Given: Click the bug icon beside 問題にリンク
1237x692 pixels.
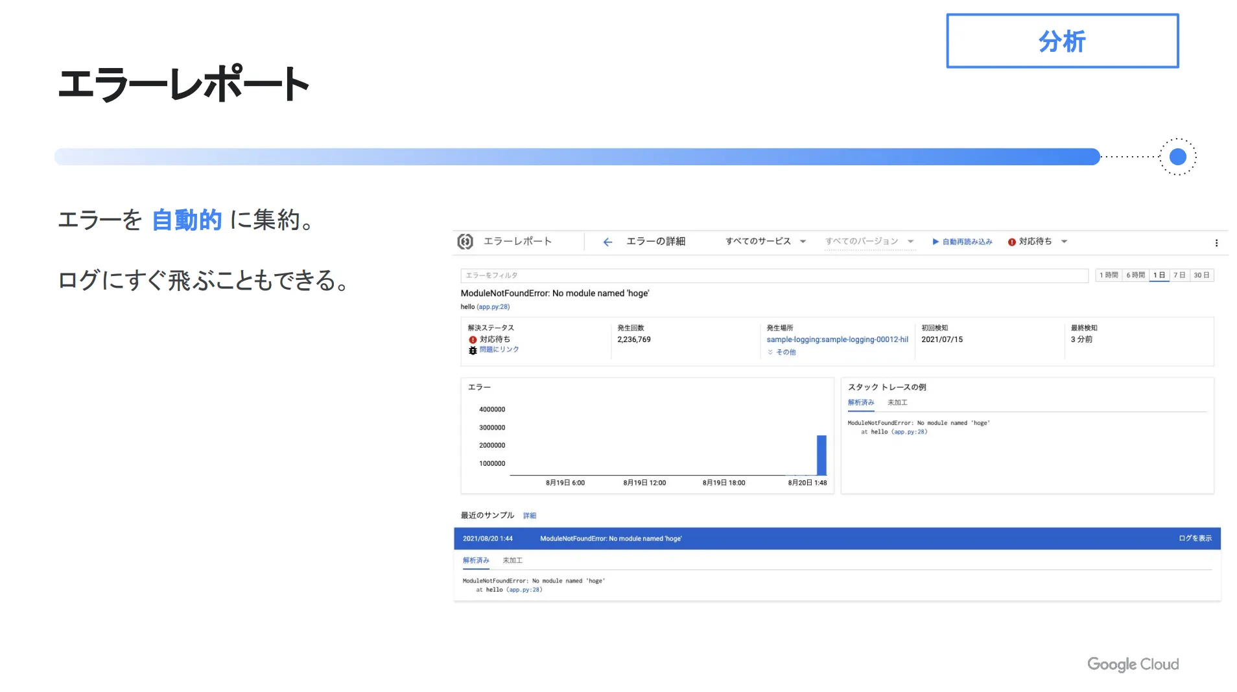Looking at the screenshot, I should point(473,350).
